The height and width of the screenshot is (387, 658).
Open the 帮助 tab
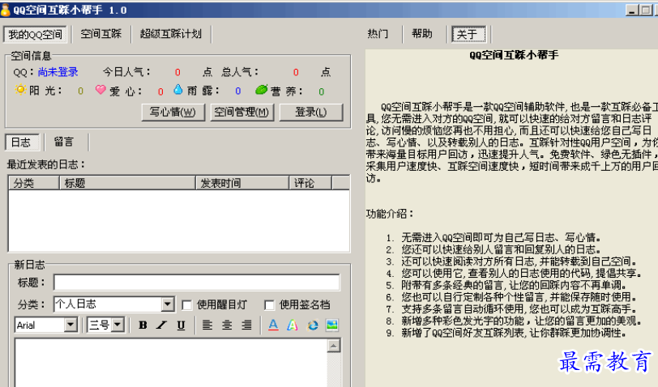(x=421, y=34)
